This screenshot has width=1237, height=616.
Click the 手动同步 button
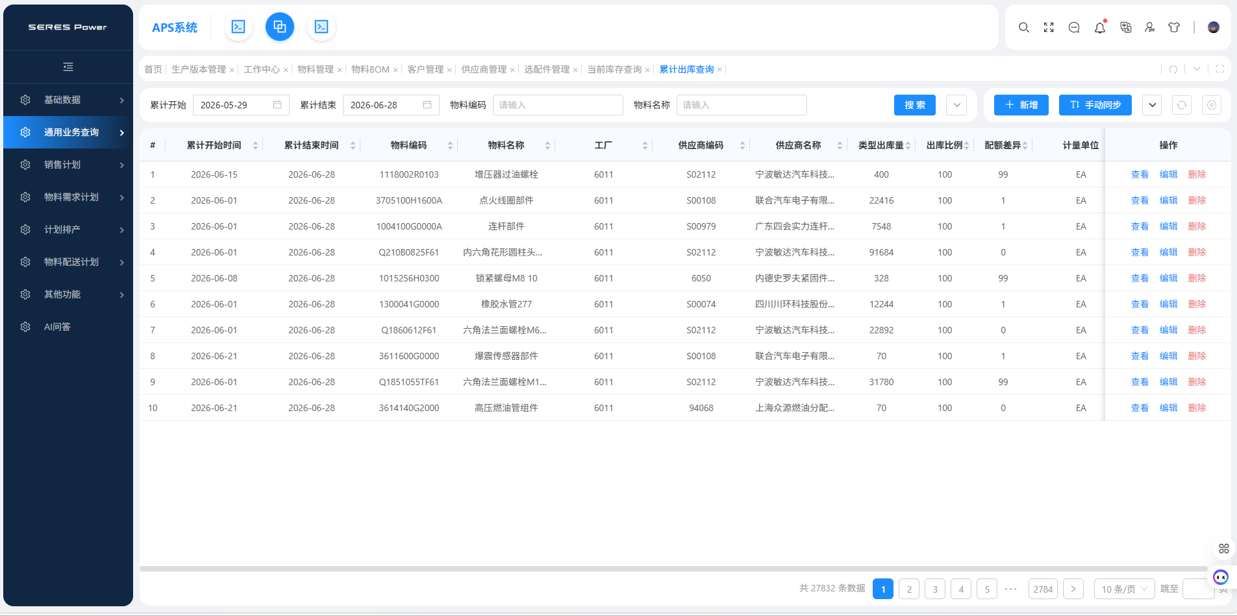[1095, 105]
